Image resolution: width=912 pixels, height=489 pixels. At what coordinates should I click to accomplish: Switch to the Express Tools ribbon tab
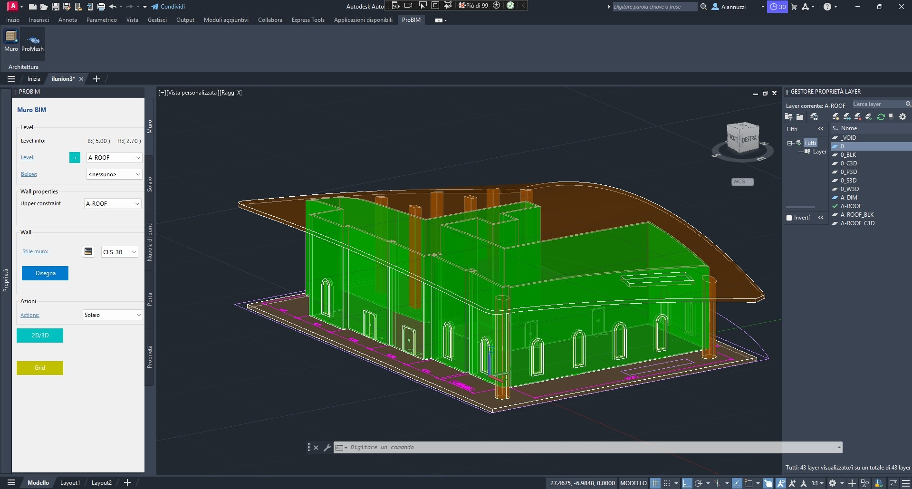308,20
